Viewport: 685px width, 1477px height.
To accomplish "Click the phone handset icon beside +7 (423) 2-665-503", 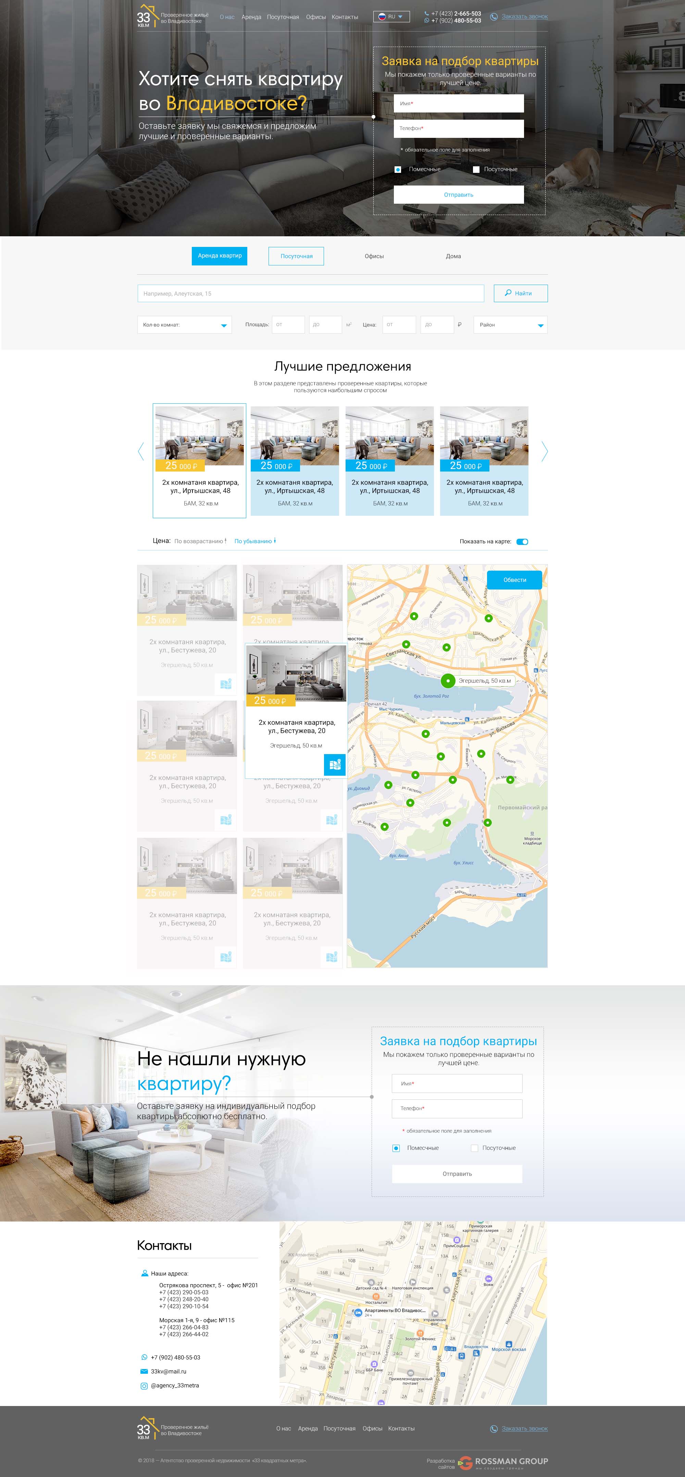I will click(427, 13).
